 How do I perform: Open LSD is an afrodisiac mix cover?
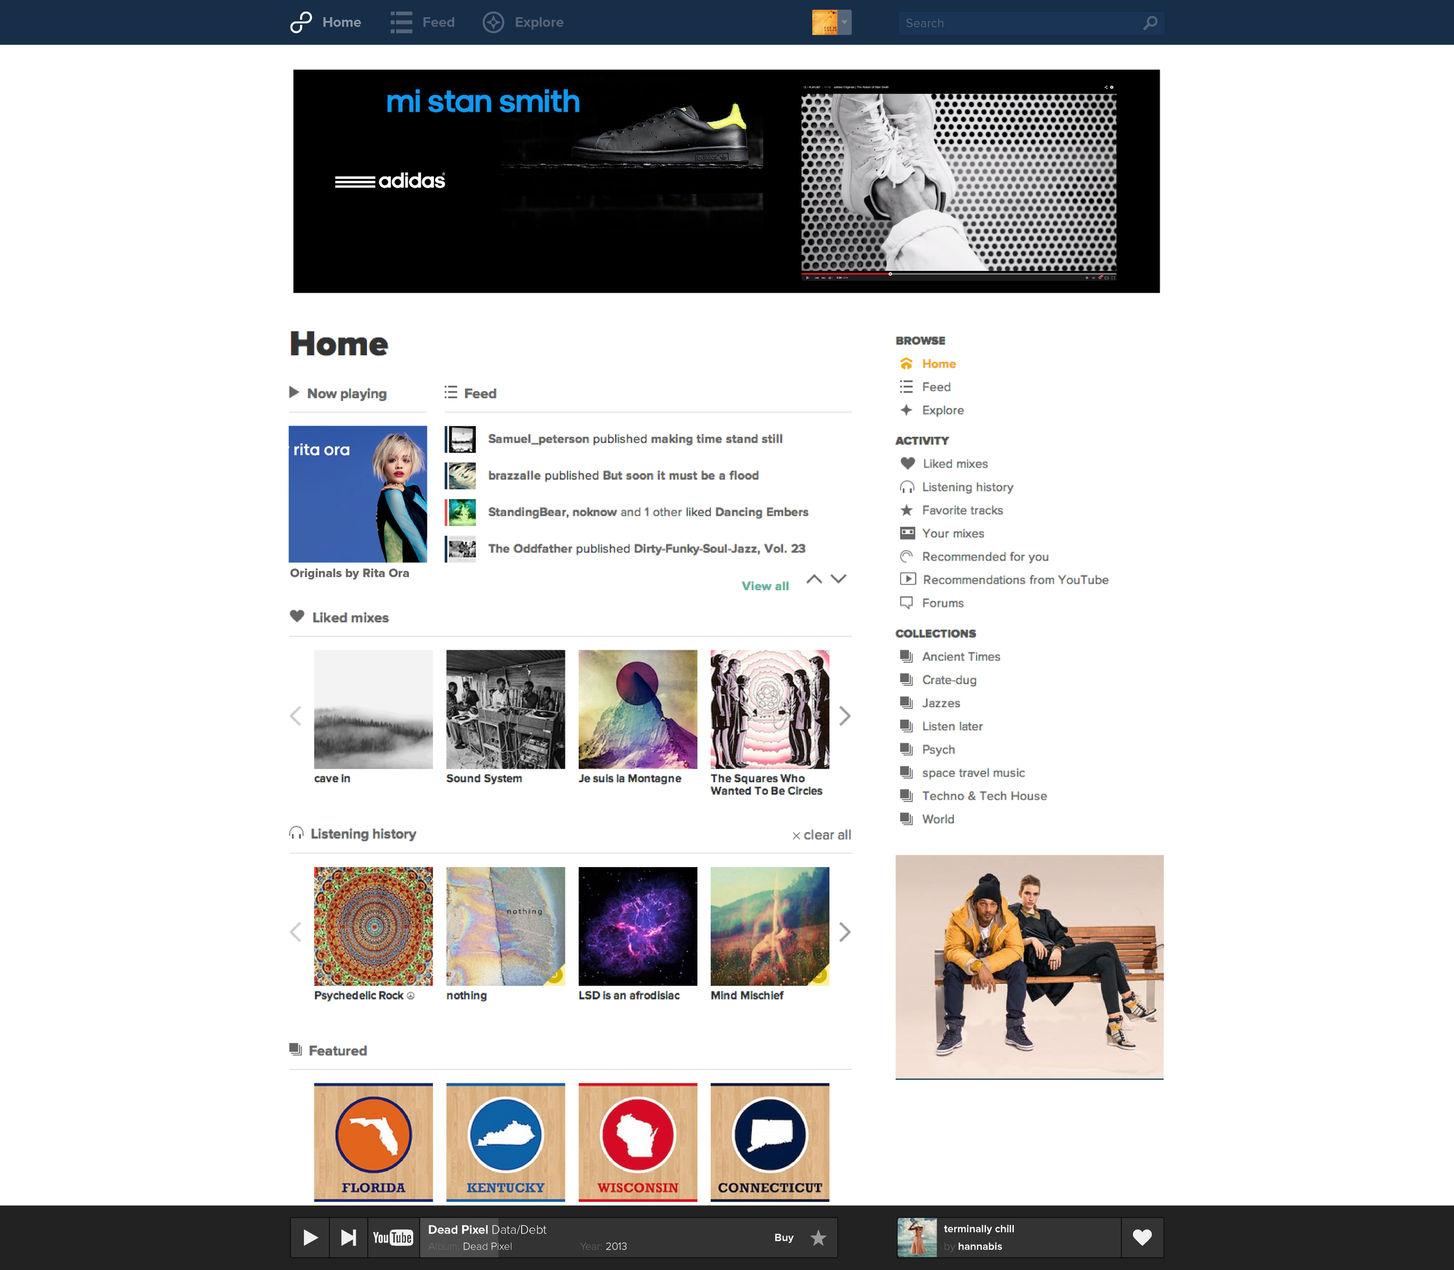(637, 926)
